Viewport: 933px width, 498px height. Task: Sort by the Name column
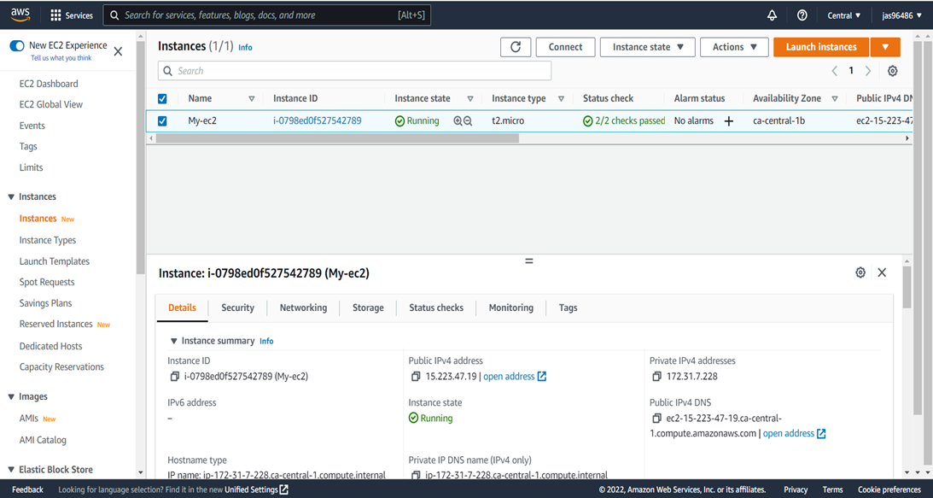click(x=251, y=99)
